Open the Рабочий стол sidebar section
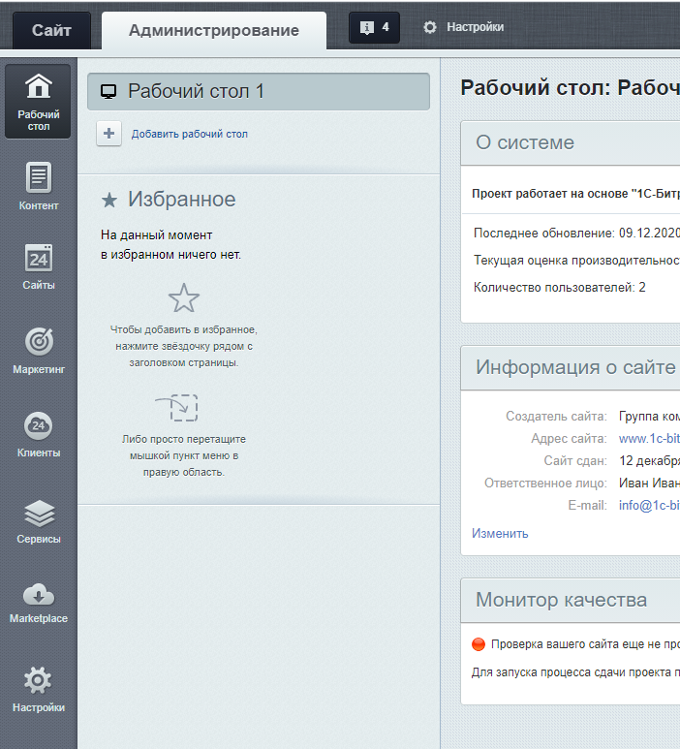Screen dimensions: 680x749 coord(38,102)
